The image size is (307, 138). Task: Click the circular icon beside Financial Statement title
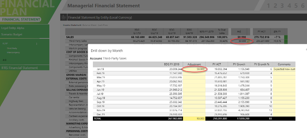click(64, 17)
